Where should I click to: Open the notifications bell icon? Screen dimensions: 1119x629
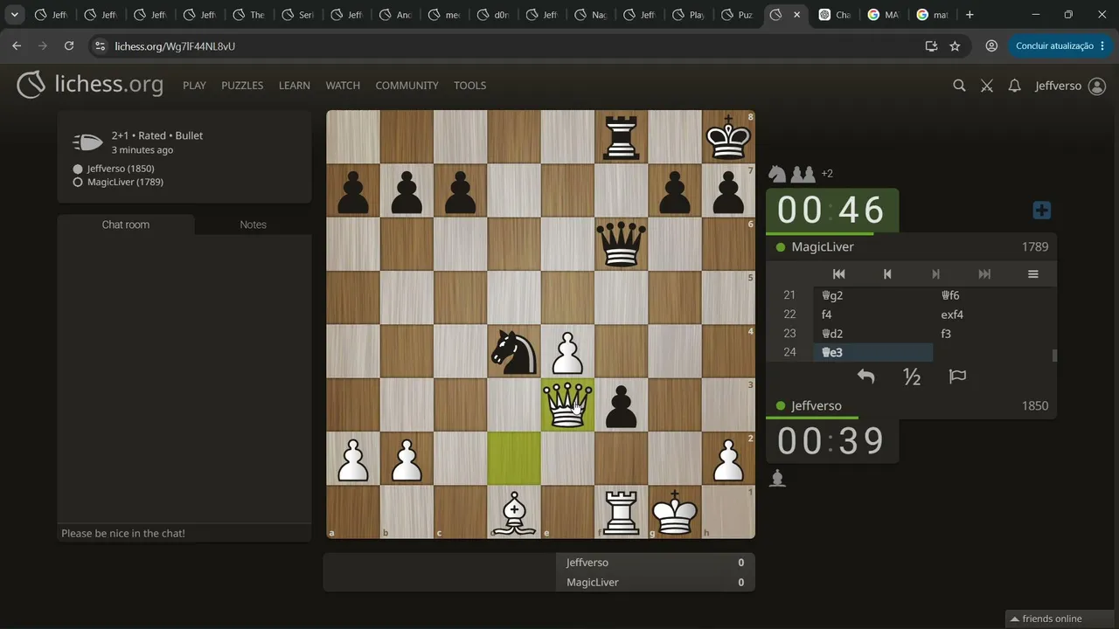pyautogui.click(x=1014, y=86)
